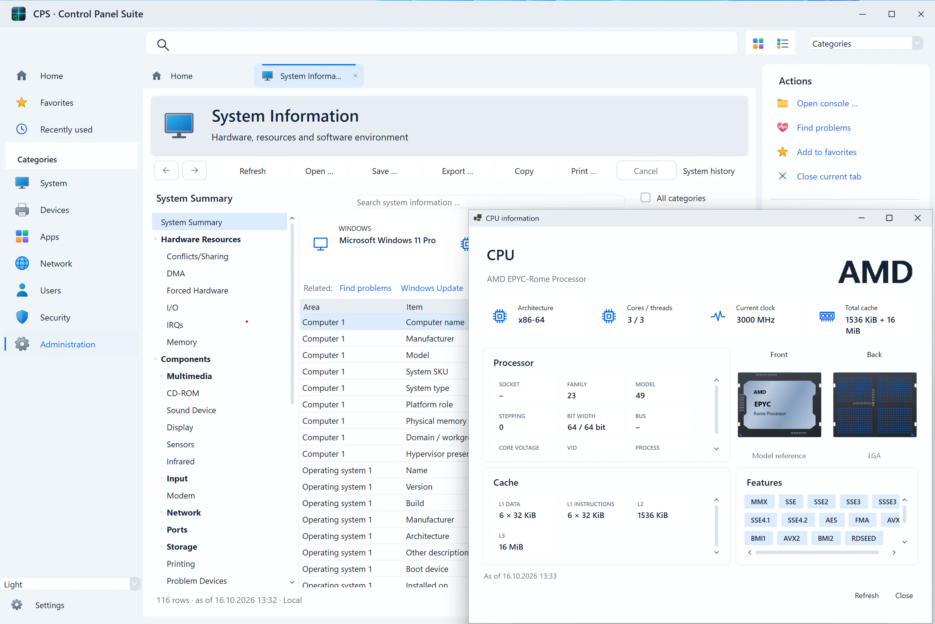This screenshot has width=935, height=624.
Task: Expand the Ports tree node
Action: click(x=161, y=529)
